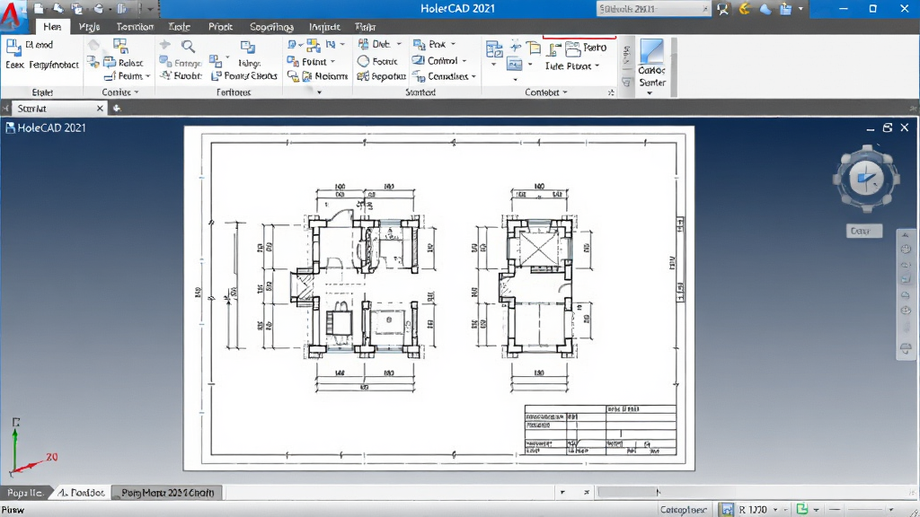The height and width of the screenshot is (517, 920).
Task: Open the Folmt dropdown
Action: (x=332, y=62)
